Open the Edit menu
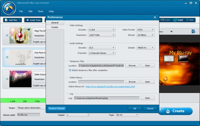Image resolution: width=200 pixels, height=126 pixels. 30,11
